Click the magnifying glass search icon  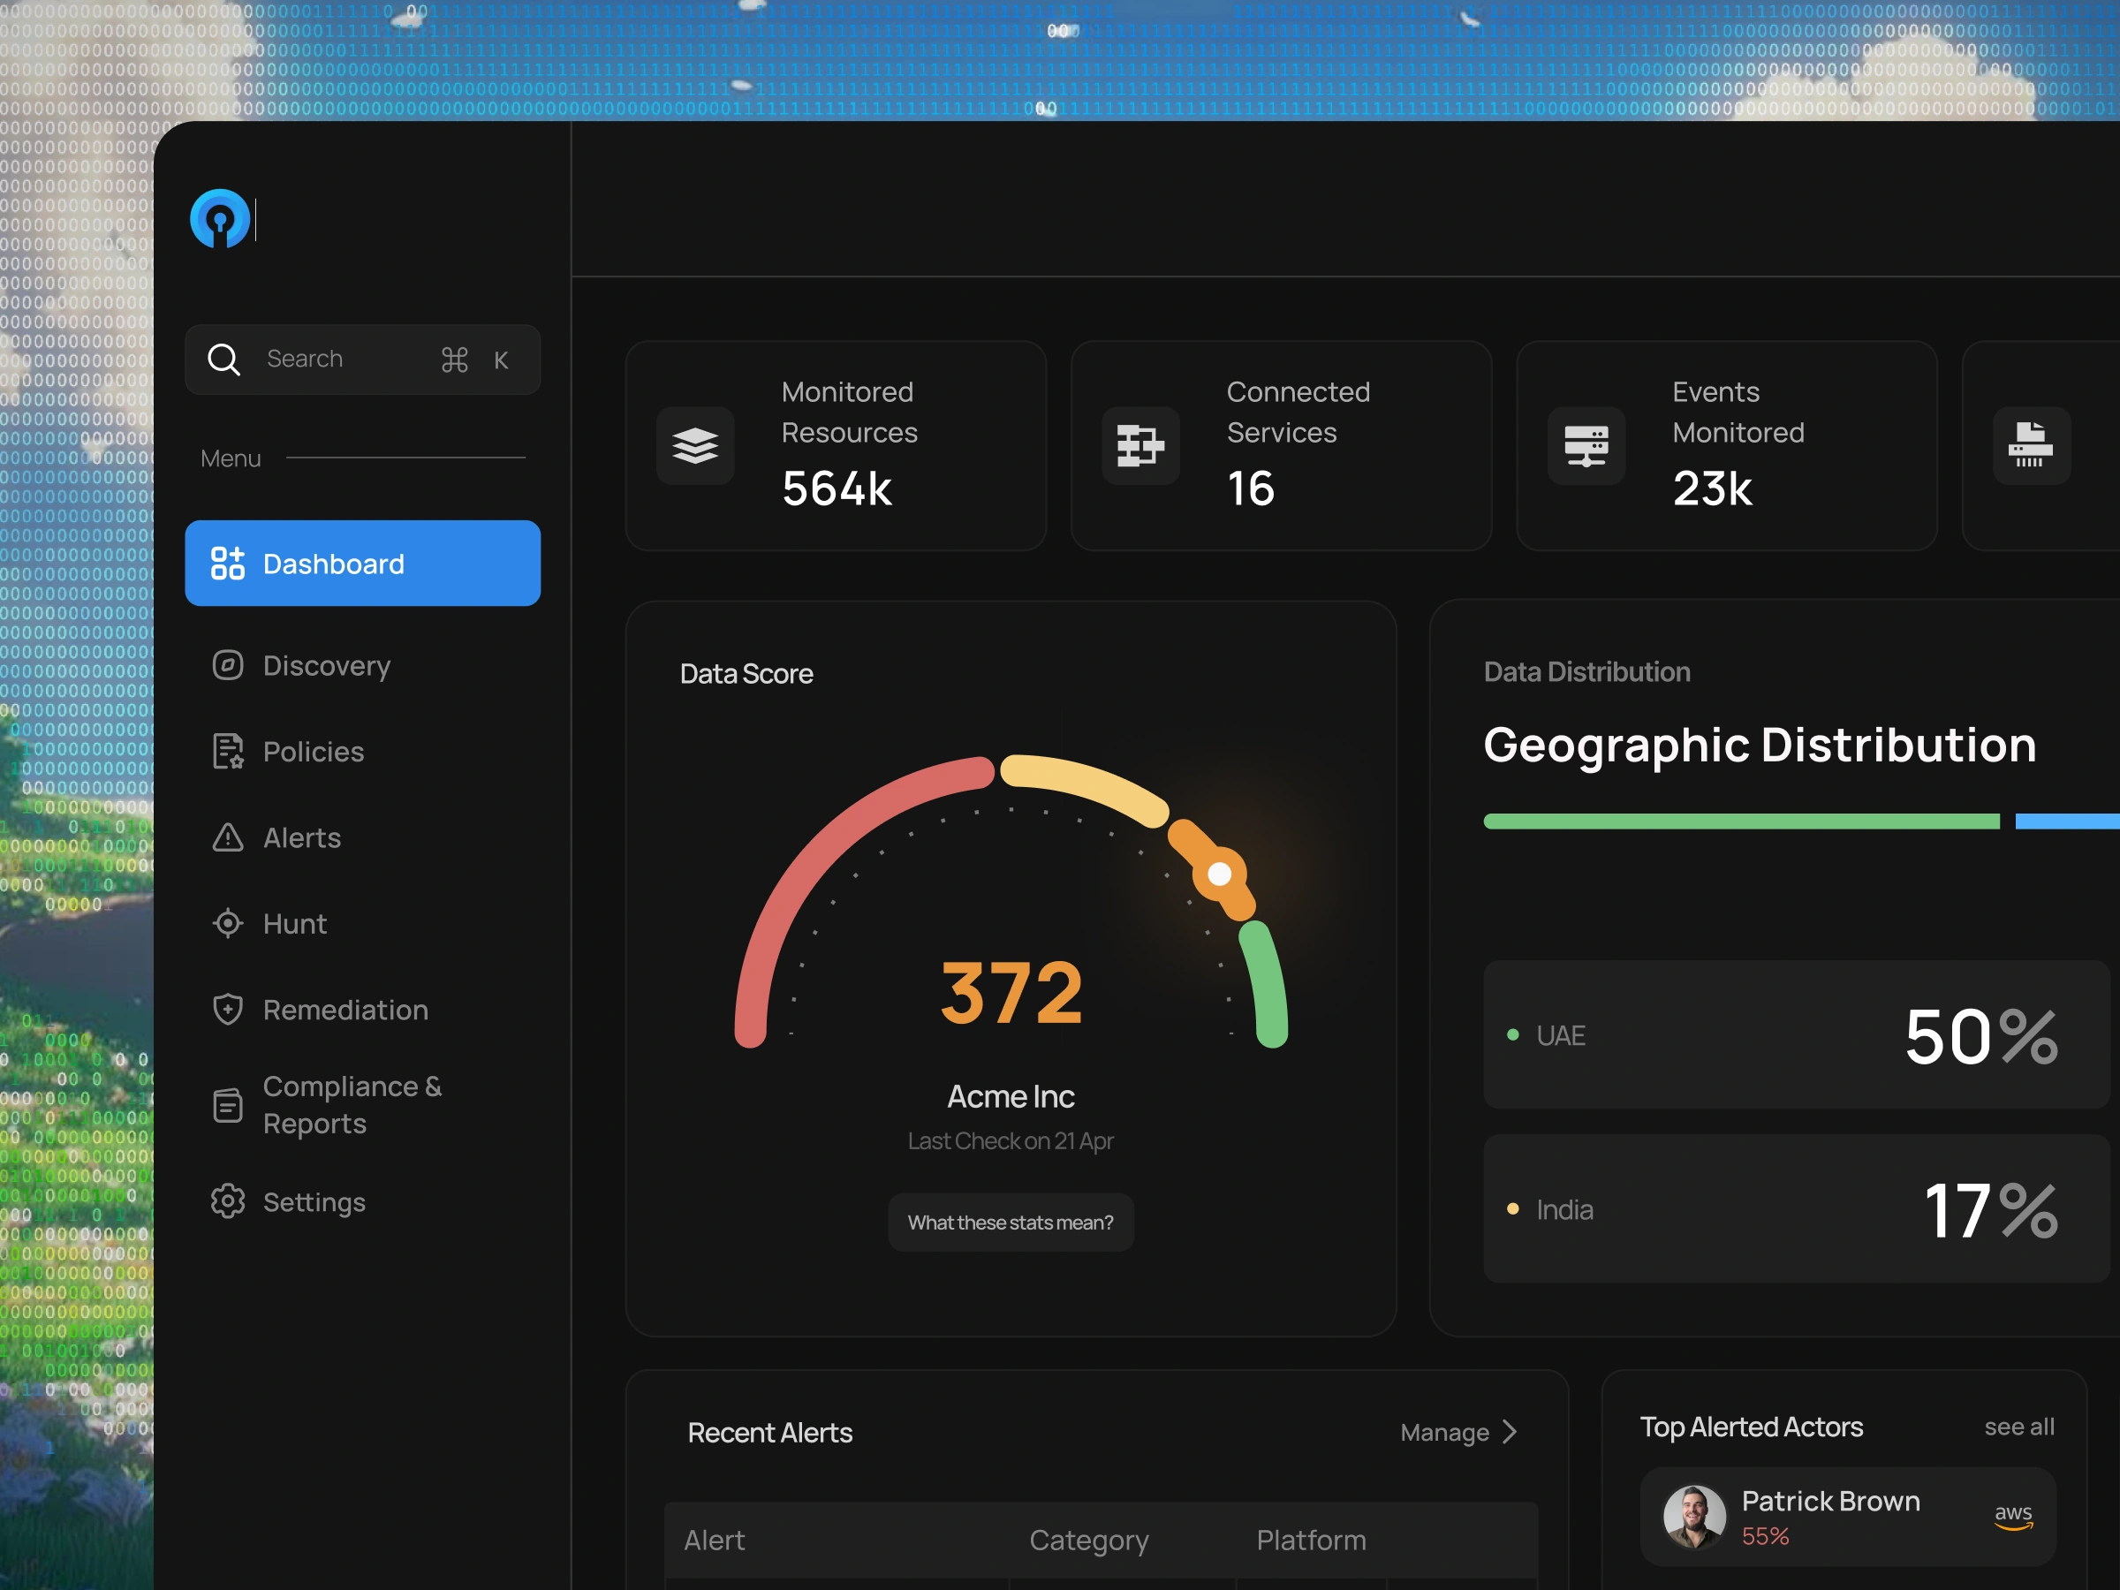(223, 360)
